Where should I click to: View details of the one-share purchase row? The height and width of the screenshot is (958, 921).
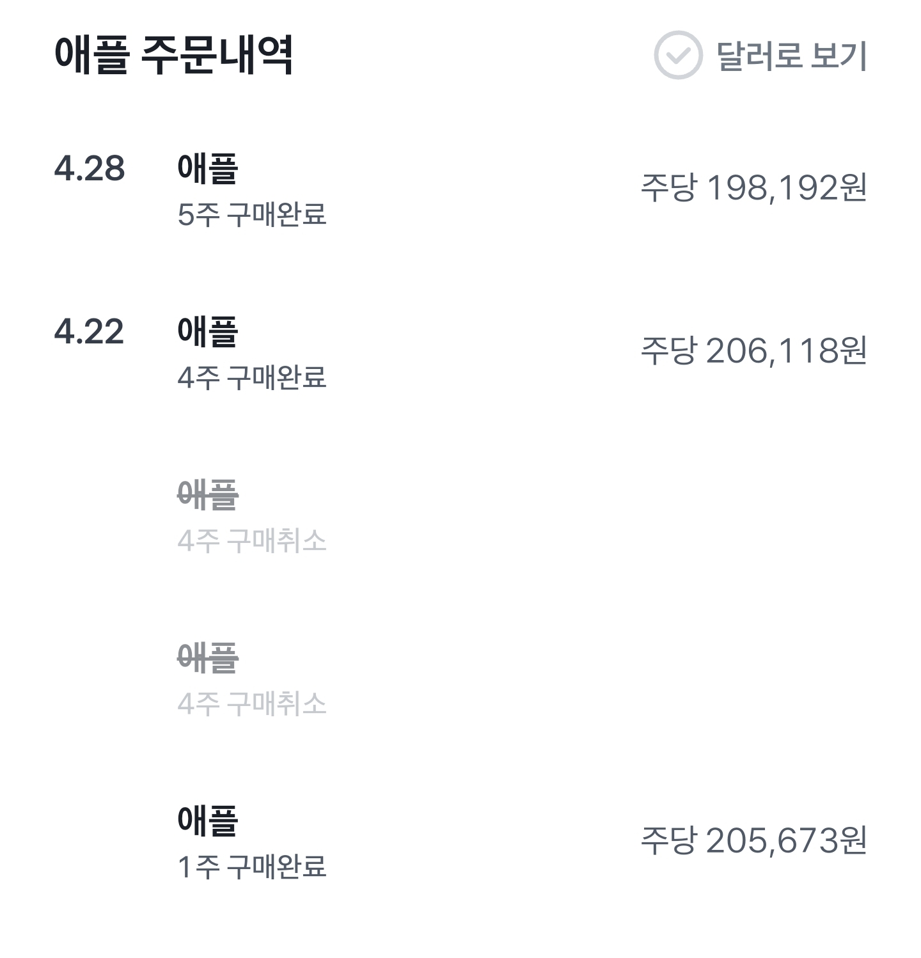coord(460,843)
